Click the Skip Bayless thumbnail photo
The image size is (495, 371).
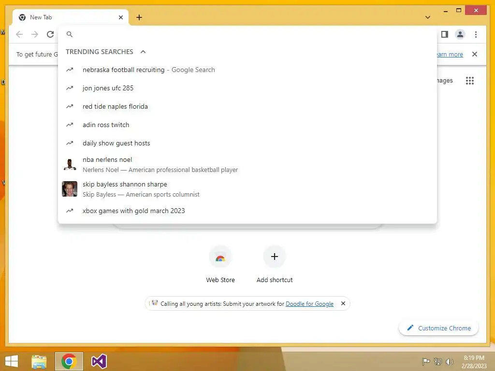pyautogui.click(x=70, y=189)
